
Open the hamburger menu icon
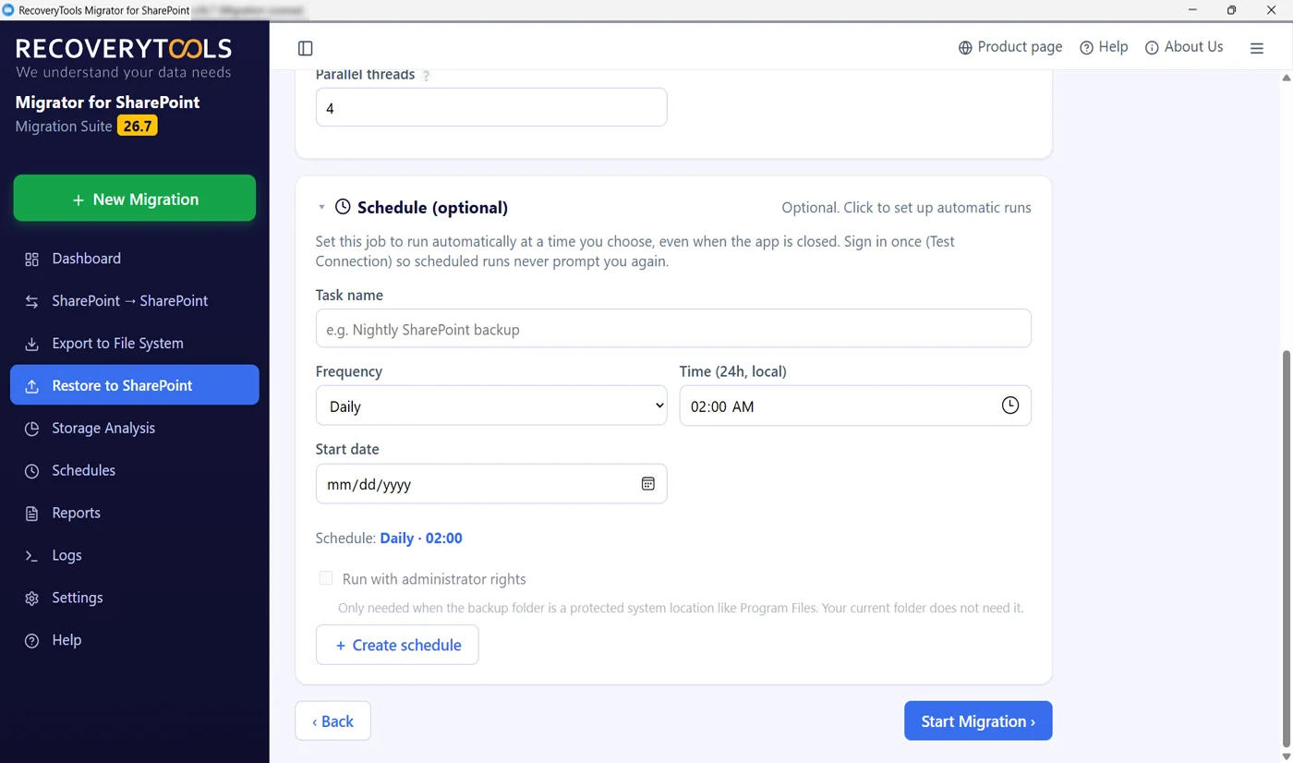pos(1257,48)
